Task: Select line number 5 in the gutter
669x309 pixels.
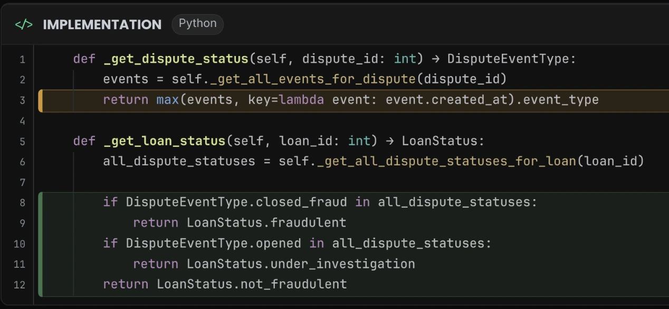Action: point(22,142)
